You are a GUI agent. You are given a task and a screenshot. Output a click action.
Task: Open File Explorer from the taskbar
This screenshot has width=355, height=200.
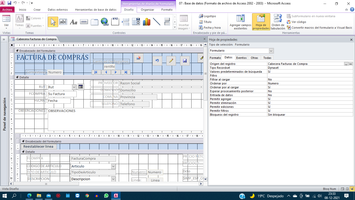pyautogui.click(x=39, y=196)
